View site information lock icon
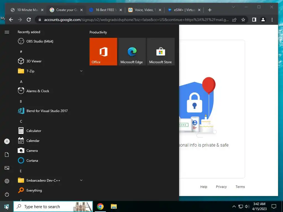This screenshot has height=212, width=283. pos(40,20)
